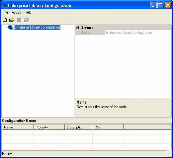Maximize the Enterprise Library Configuration window
This screenshot has width=173, height=158.
coord(160,5)
